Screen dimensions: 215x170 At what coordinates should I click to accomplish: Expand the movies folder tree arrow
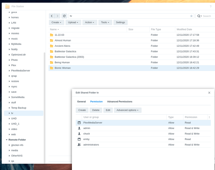[9, 34]
